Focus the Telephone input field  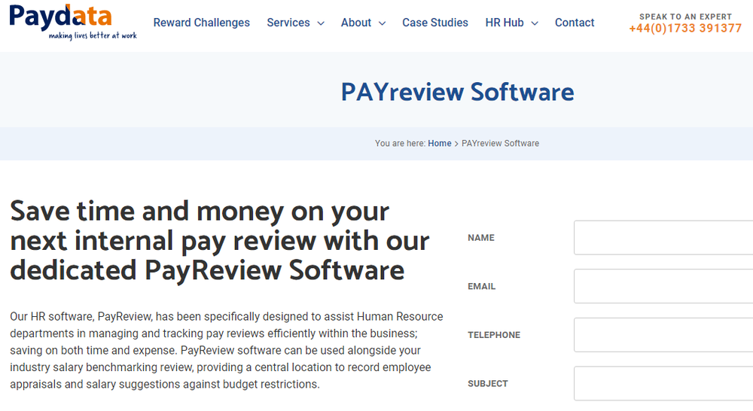tap(663, 335)
